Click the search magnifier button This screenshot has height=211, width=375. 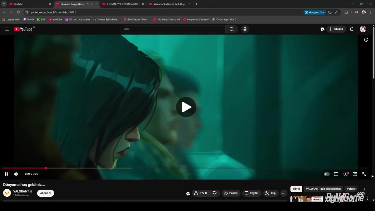click(x=231, y=29)
